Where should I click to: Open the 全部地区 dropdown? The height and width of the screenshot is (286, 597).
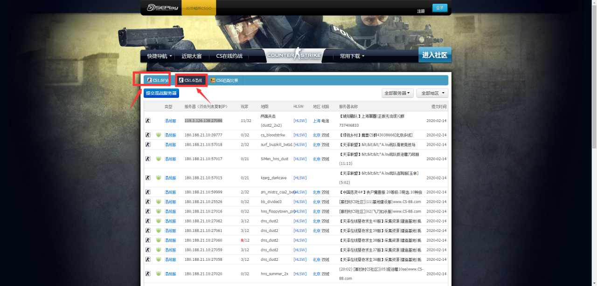coord(432,93)
